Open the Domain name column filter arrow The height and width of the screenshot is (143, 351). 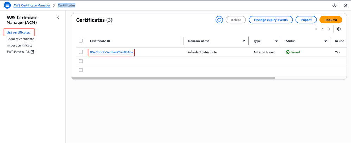[244, 41]
